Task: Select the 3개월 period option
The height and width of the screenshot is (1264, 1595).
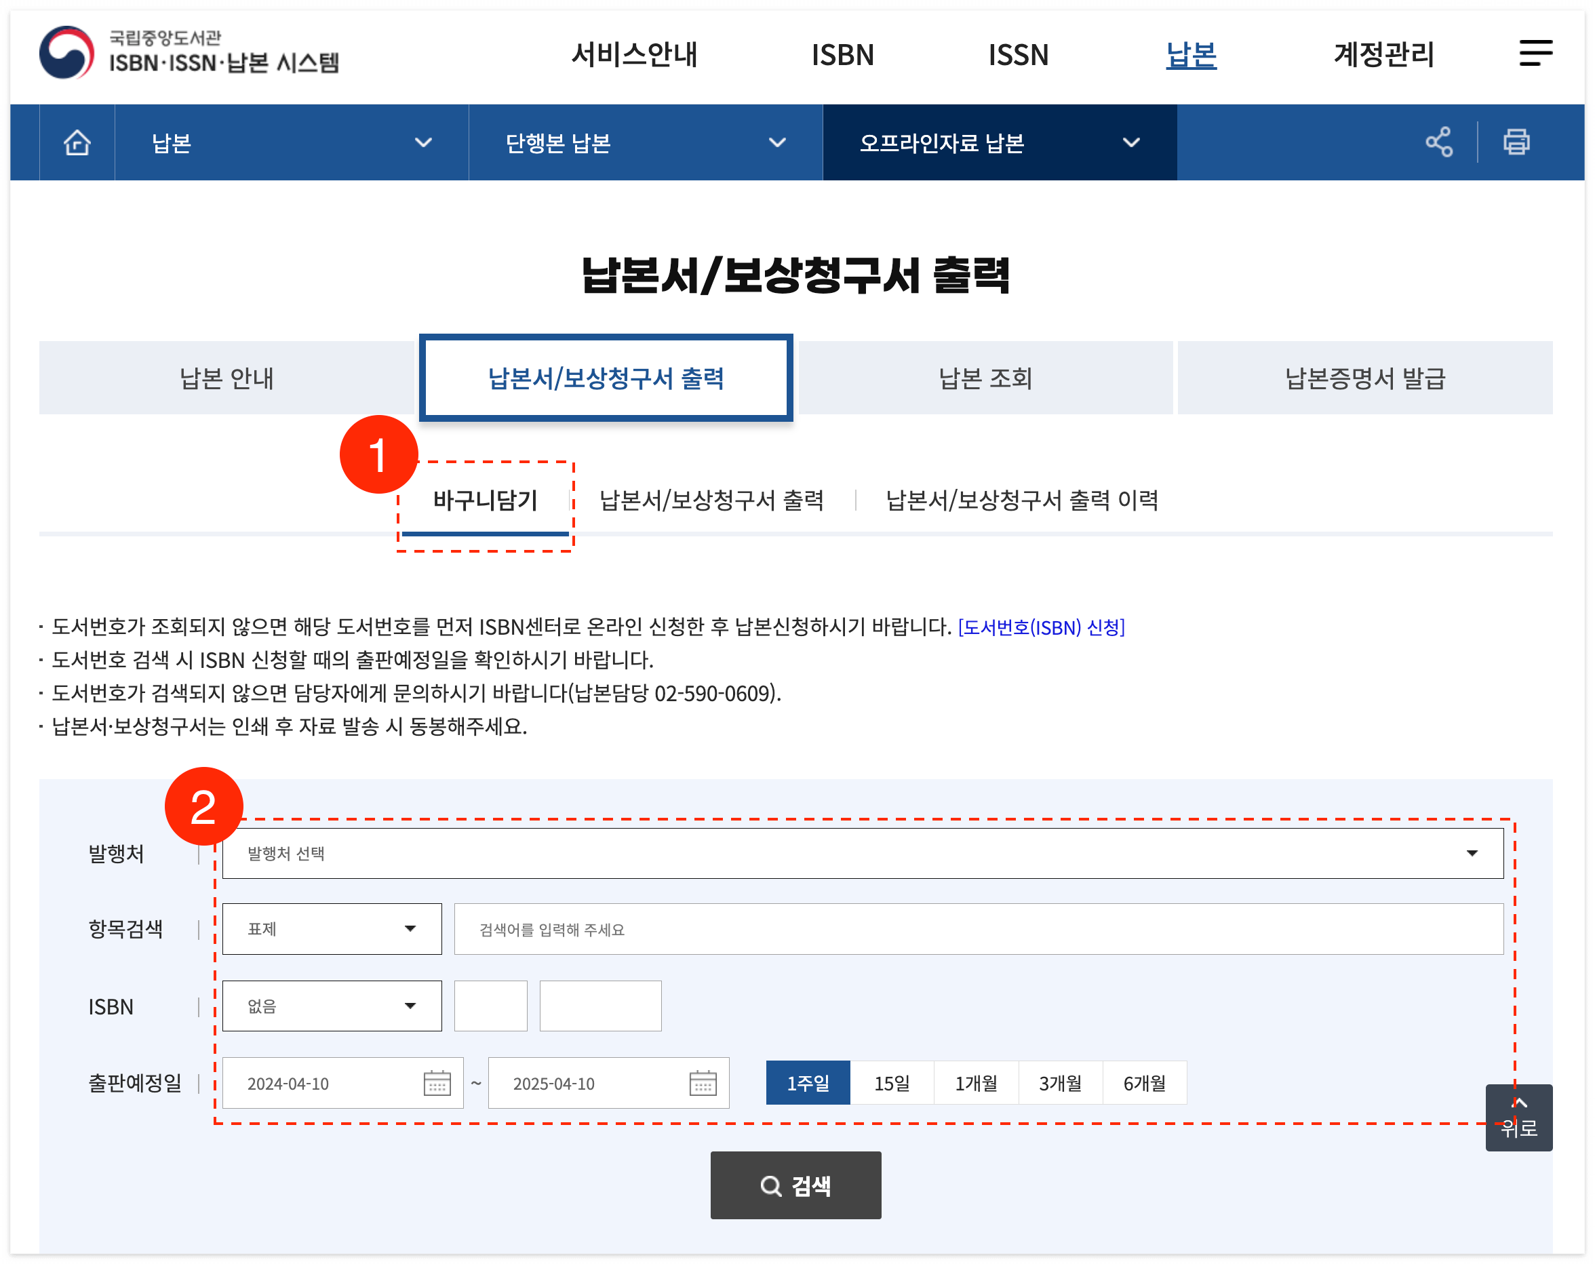Action: pyautogui.click(x=1059, y=1083)
